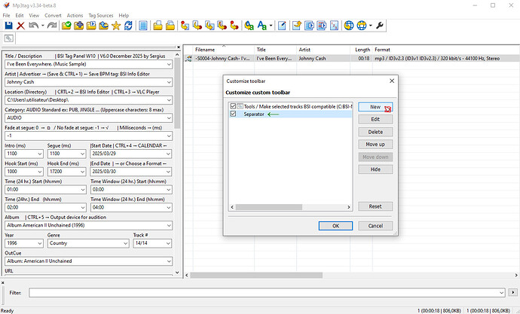
Task: Click the blue globe tag sources icon
Action: (349, 26)
